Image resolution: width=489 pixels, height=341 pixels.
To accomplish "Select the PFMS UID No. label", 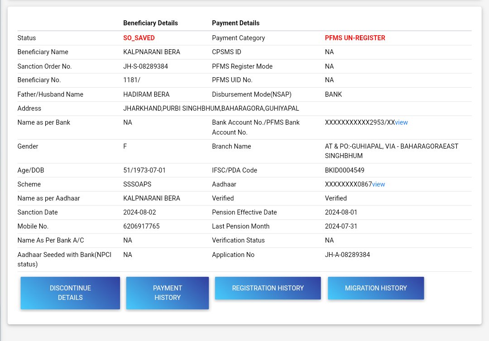I will (x=232, y=80).
